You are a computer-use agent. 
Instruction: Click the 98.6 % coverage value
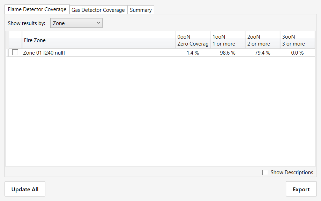pyautogui.click(x=227, y=53)
